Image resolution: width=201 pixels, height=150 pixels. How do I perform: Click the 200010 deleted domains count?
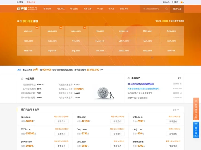point(165,21)
